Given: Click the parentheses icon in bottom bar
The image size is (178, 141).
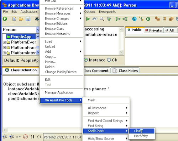Looking at the screenshot, I should (x=39, y=137).
